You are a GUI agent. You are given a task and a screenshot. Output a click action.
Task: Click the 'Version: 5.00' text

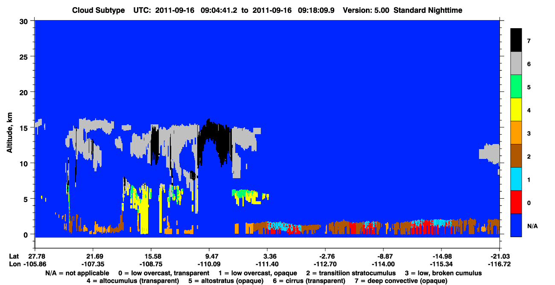[x=366, y=10]
